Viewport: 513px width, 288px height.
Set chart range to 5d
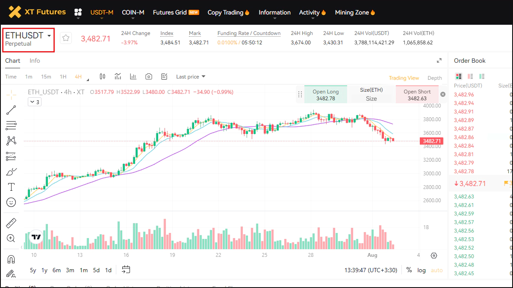click(96, 270)
